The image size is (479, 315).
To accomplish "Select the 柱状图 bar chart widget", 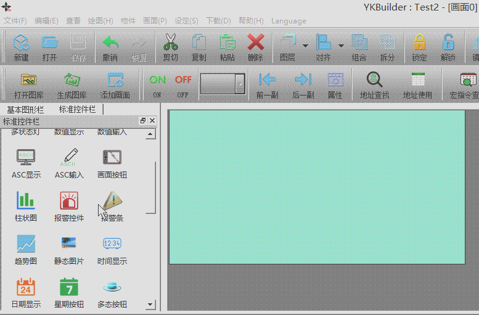I will tap(26, 205).
